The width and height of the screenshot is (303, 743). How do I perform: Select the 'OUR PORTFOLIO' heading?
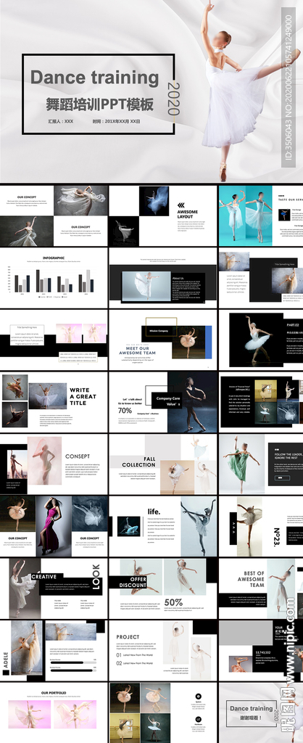point(54,692)
